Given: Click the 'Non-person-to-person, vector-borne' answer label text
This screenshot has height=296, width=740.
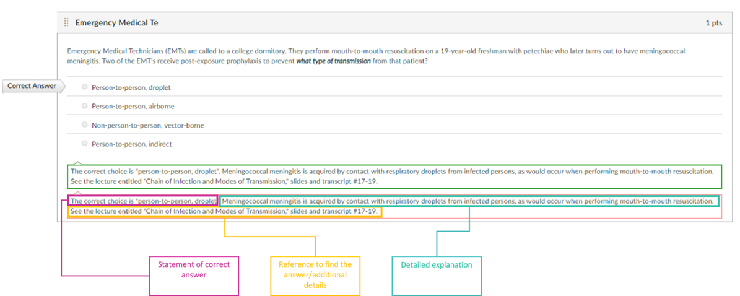Looking at the screenshot, I should tap(147, 126).
